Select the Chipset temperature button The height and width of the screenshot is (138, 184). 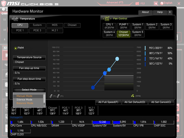(x=72, y=25)
